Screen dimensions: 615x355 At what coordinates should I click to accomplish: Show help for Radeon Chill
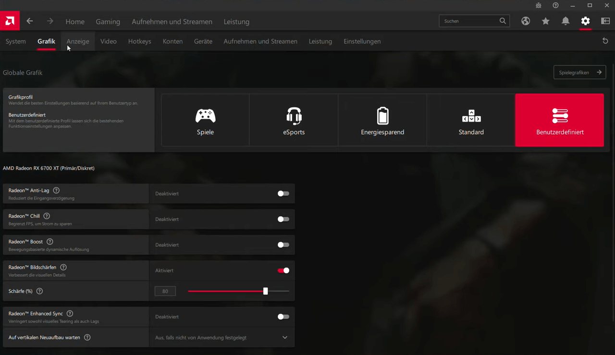pyautogui.click(x=47, y=216)
